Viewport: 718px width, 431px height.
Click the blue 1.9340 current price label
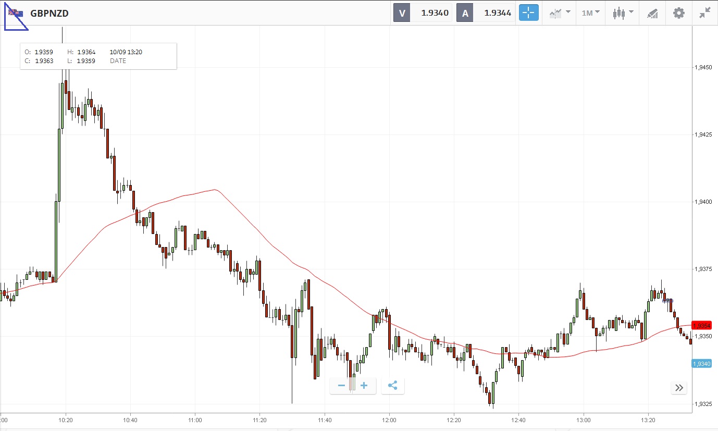point(701,363)
